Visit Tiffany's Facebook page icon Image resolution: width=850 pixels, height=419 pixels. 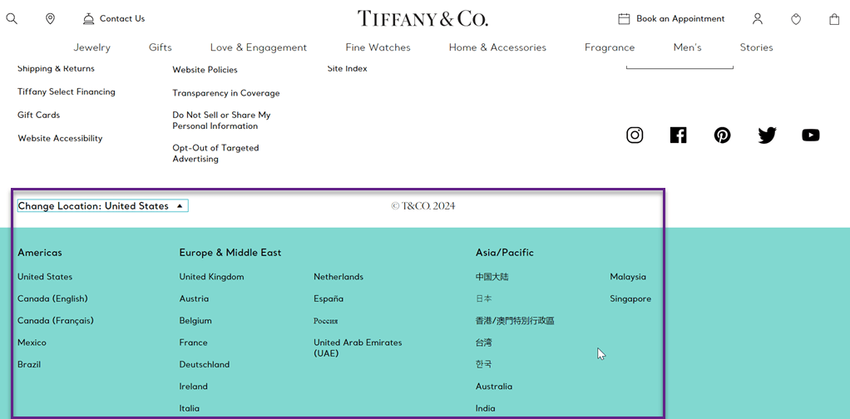(678, 135)
